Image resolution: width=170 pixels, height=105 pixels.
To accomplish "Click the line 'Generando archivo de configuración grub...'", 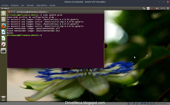I will (32, 17).
